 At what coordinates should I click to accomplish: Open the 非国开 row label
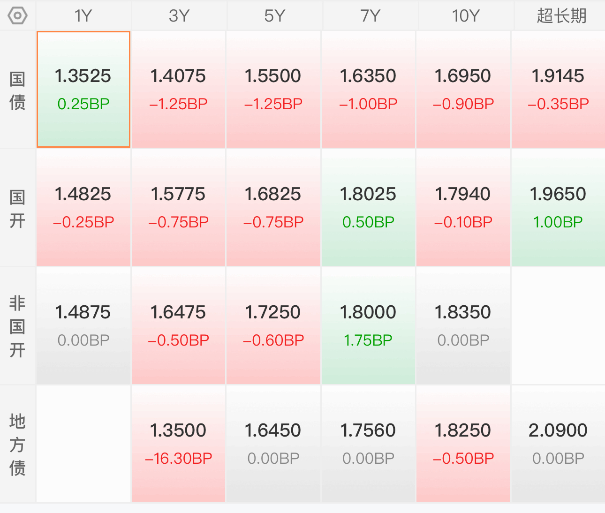click(x=18, y=326)
